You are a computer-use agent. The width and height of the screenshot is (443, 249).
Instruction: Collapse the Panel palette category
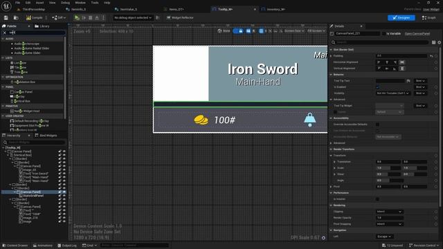click(x=3, y=87)
